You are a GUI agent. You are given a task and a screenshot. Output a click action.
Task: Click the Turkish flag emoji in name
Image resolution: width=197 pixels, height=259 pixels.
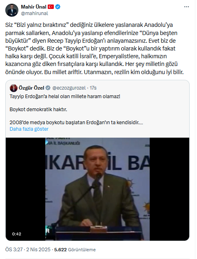pos(51,7)
